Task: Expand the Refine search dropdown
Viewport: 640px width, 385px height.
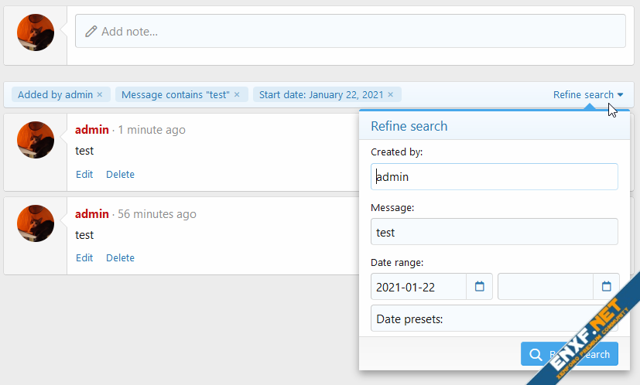Action: (587, 95)
